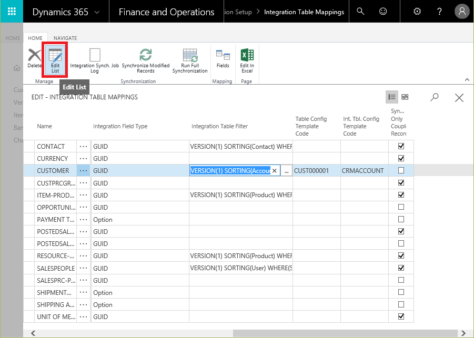Toggle checkbox in SALESPEOPLE row
The image size is (474, 338).
pos(401,268)
